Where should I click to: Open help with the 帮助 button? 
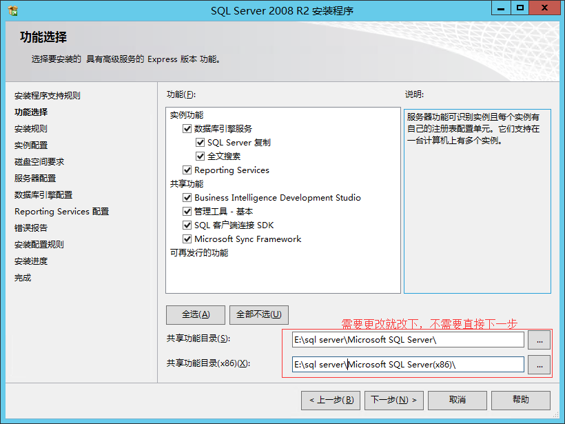[521, 400]
